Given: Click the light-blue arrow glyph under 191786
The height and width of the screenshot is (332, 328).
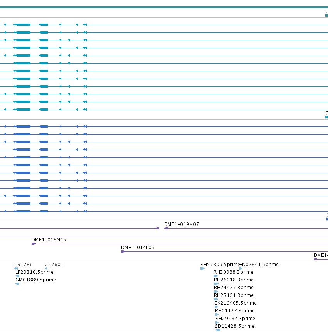Looking at the screenshot, I should tap(16, 268).
